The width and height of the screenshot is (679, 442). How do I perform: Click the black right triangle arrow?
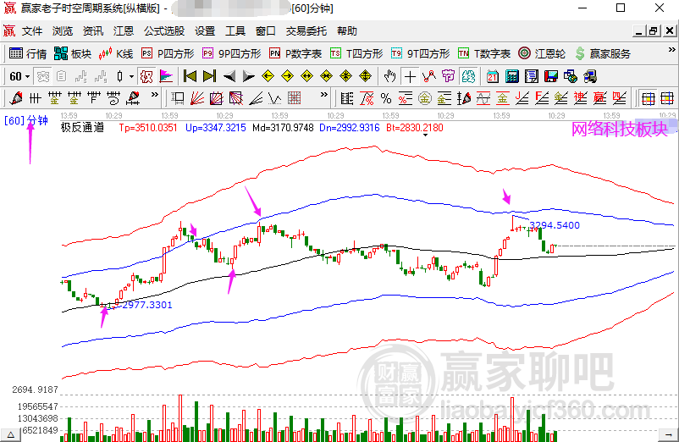pyautogui.click(x=249, y=76)
